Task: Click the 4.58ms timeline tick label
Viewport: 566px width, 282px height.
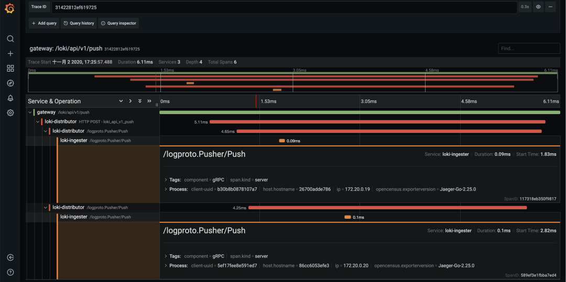Action: [x=469, y=101]
